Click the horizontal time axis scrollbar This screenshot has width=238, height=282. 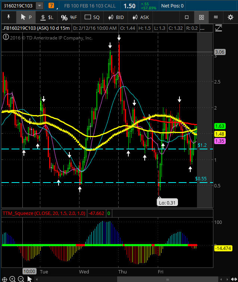[x=123, y=279]
